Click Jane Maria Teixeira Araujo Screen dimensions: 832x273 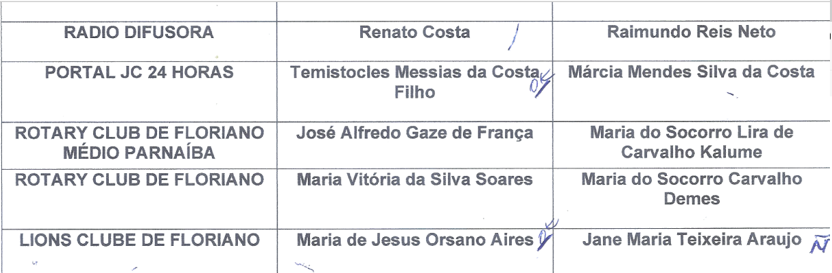tap(691, 240)
